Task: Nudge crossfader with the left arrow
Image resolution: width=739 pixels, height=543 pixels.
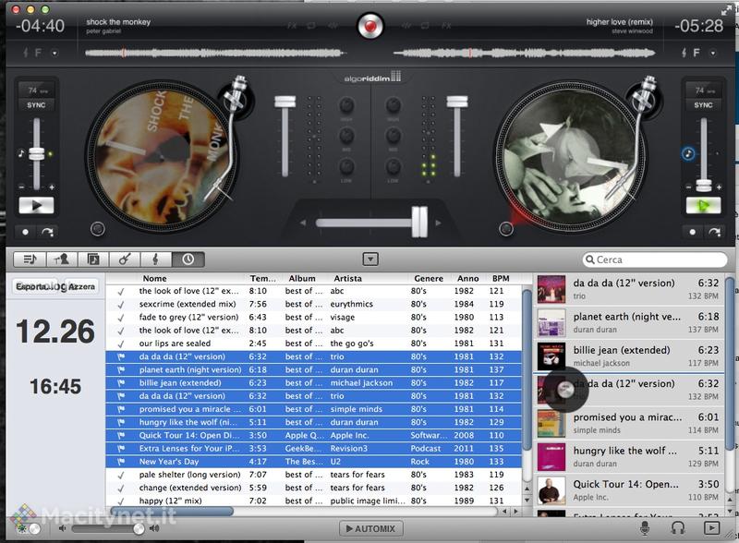Action: [303, 223]
